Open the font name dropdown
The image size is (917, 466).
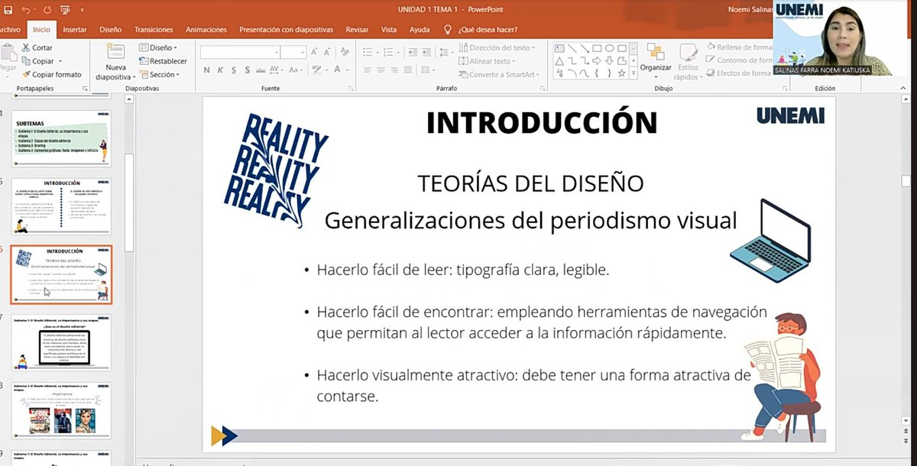coord(276,52)
